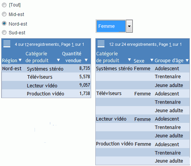Click Adolescent in the Production vidéo row

coord(167,145)
